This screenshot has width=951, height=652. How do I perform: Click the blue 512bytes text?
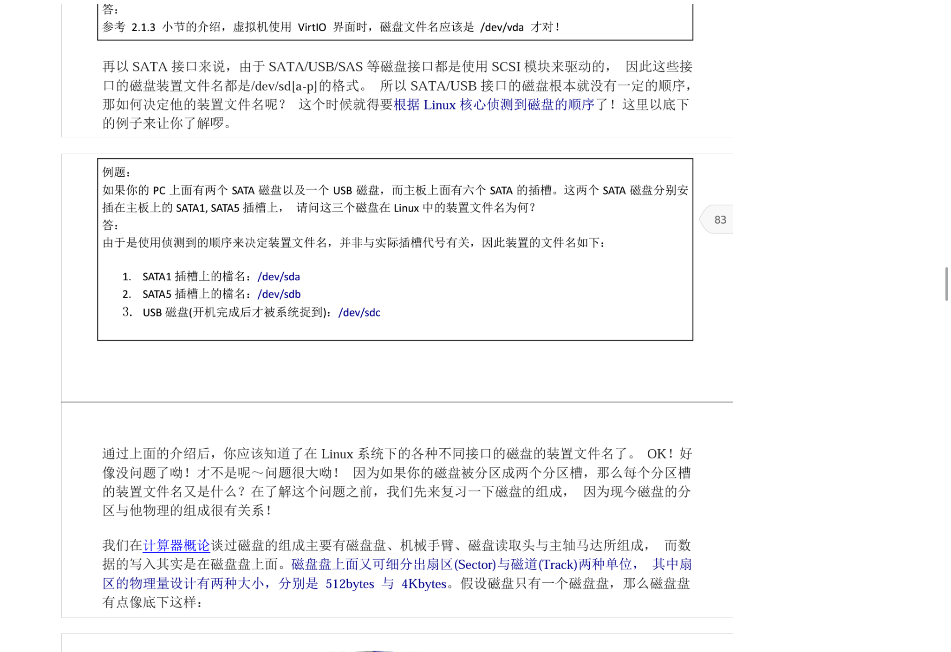(350, 584)
